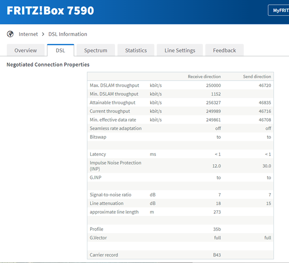This screenshot has width=289, height=263.
Task: Click the 46835 attainable send value
Action: (265, 103)
